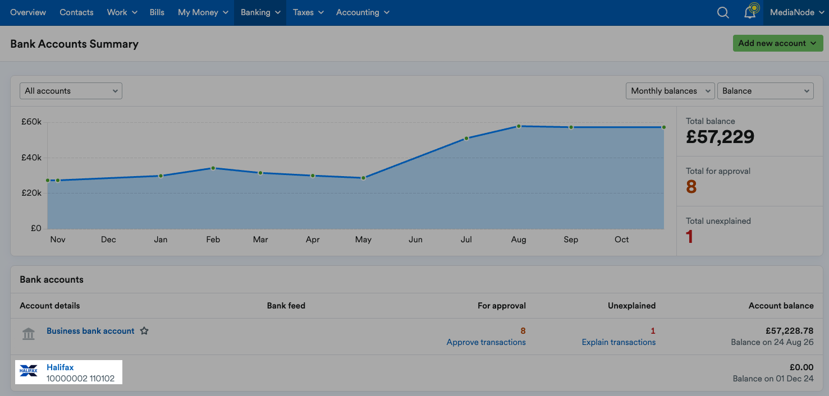Click the Halifax account number 10000002 110102
This screenshot has width=829, height=396.
(x=80, y=379)
